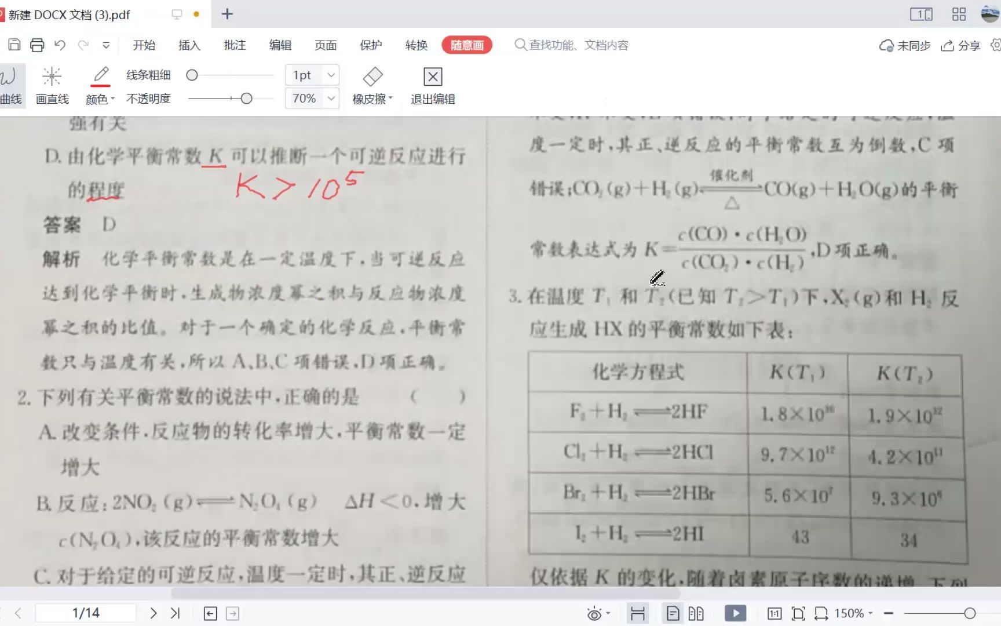Switch to double-page reading view

tap(696, 613)
